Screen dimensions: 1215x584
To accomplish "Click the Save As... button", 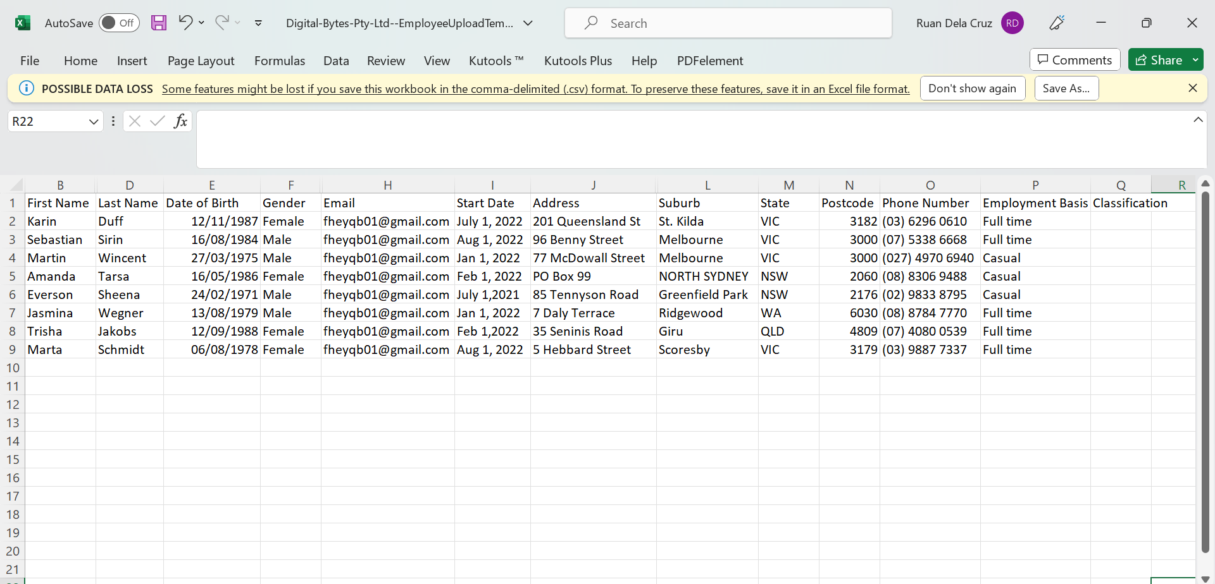I will (1066, 88).
